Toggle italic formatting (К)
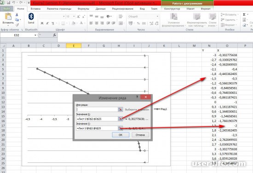The image size is (253, 173). [x=47, y=23]
